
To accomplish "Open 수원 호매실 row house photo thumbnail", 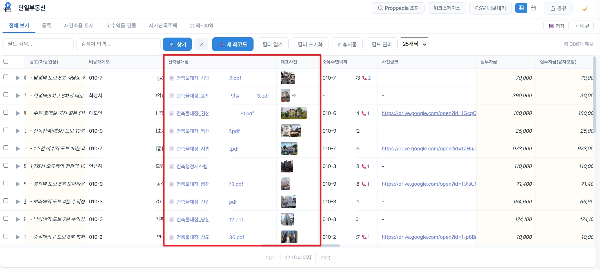I will pos(293,113).
